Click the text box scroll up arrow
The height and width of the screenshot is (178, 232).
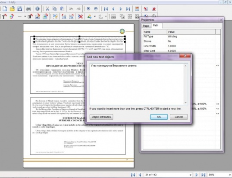coord(185,66)
